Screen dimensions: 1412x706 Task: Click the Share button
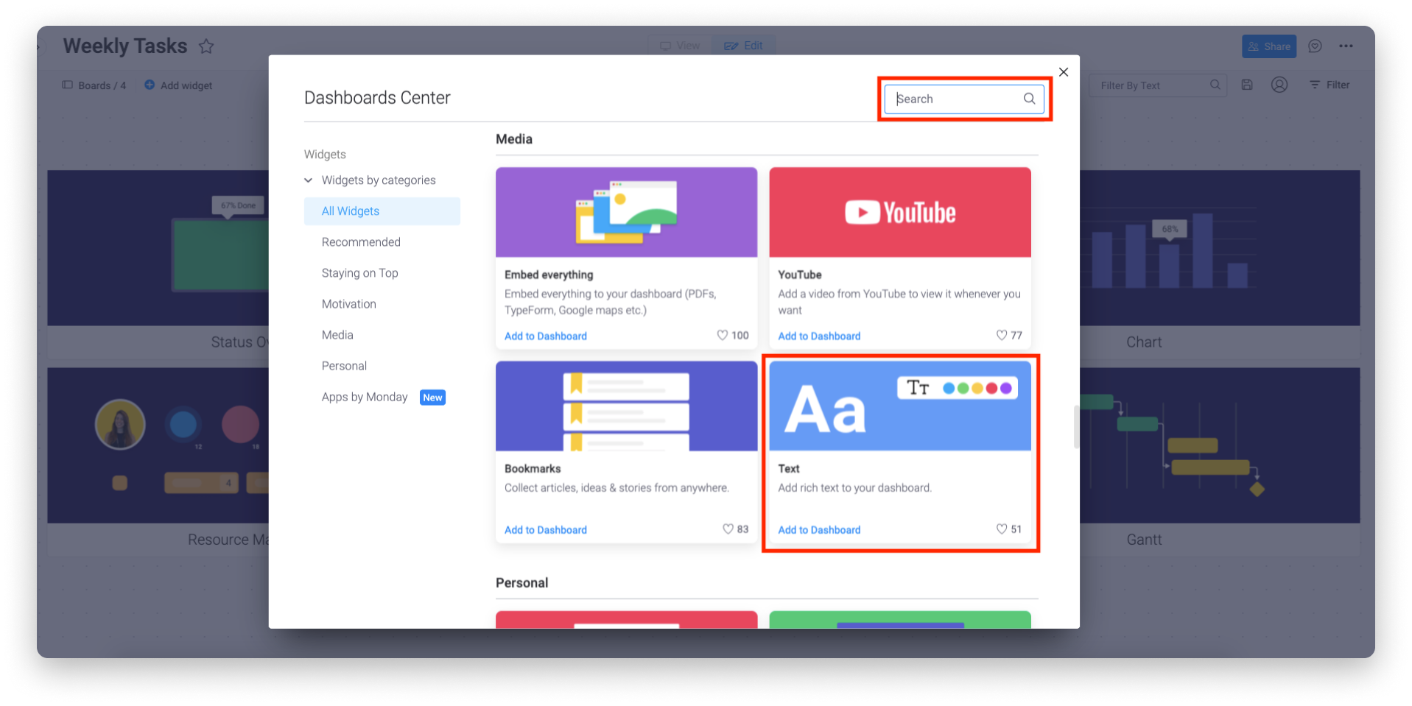pyautogui.click(x=1268, y=46)
